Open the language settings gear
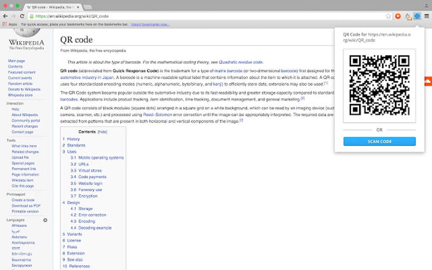The height and width of the screenshot is (270, 432). coord(45,220)
